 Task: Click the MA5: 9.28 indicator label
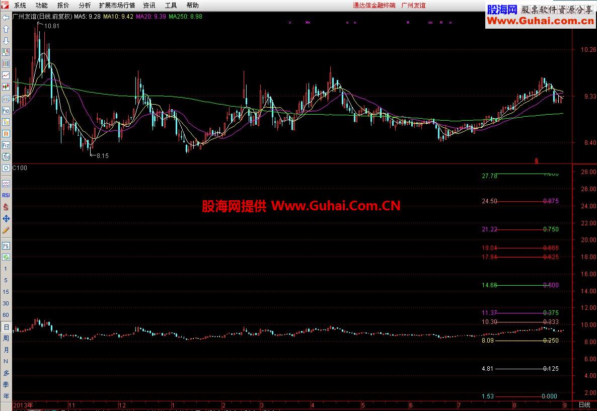(87, 17)
